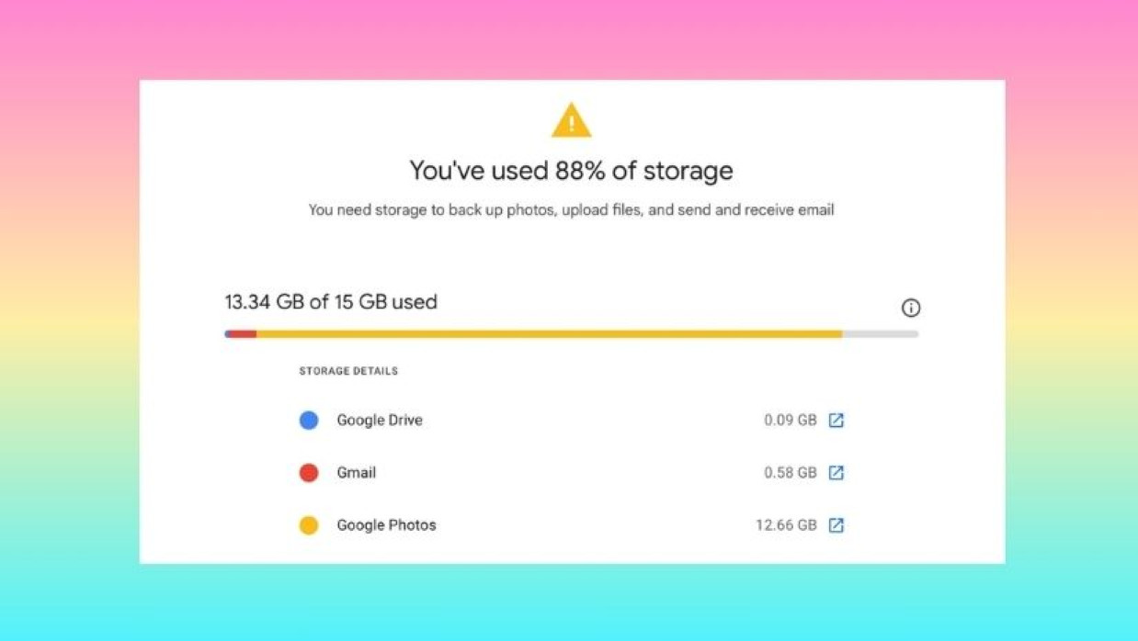
Task: Click the 12.66 GB Photos usage value
Action: click(x=786, y=525)
